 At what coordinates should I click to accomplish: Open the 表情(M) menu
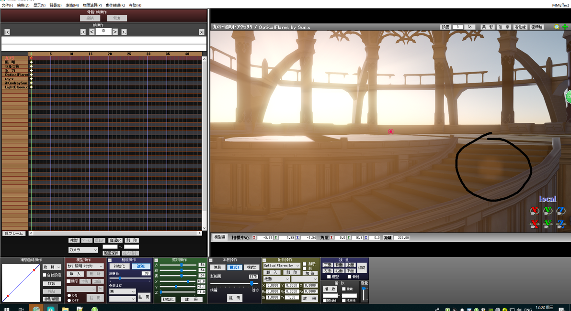(x=72, y=5)
